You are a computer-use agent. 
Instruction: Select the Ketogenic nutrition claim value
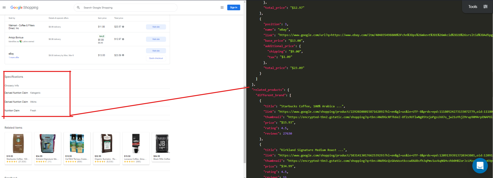[x=35, y=93]
